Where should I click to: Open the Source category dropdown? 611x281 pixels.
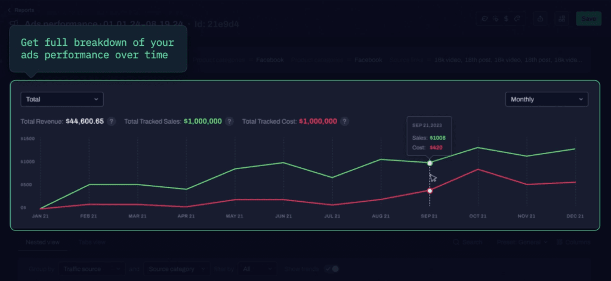(x=177, y=269)
